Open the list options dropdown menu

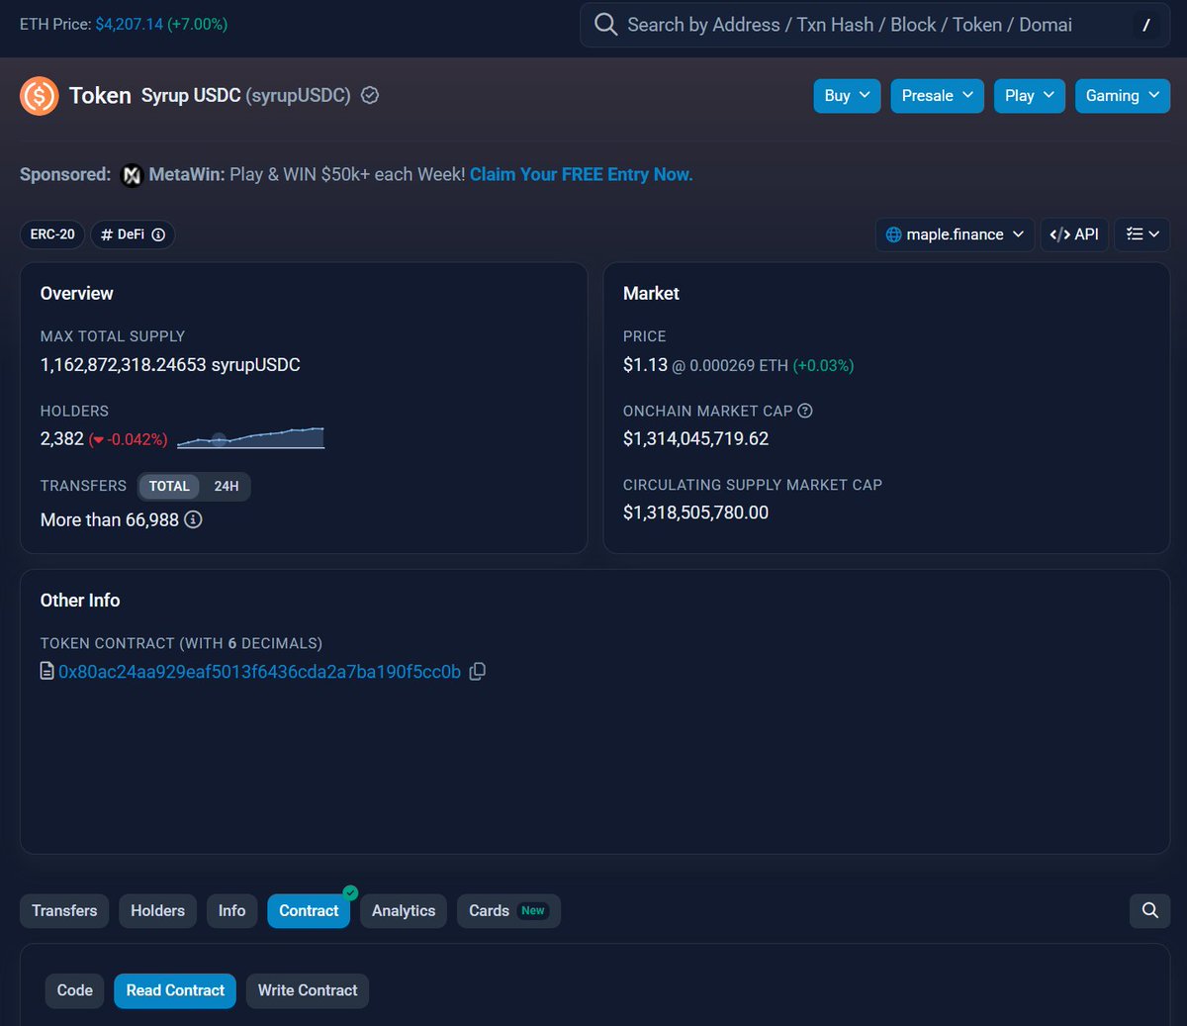[1142, 234]
